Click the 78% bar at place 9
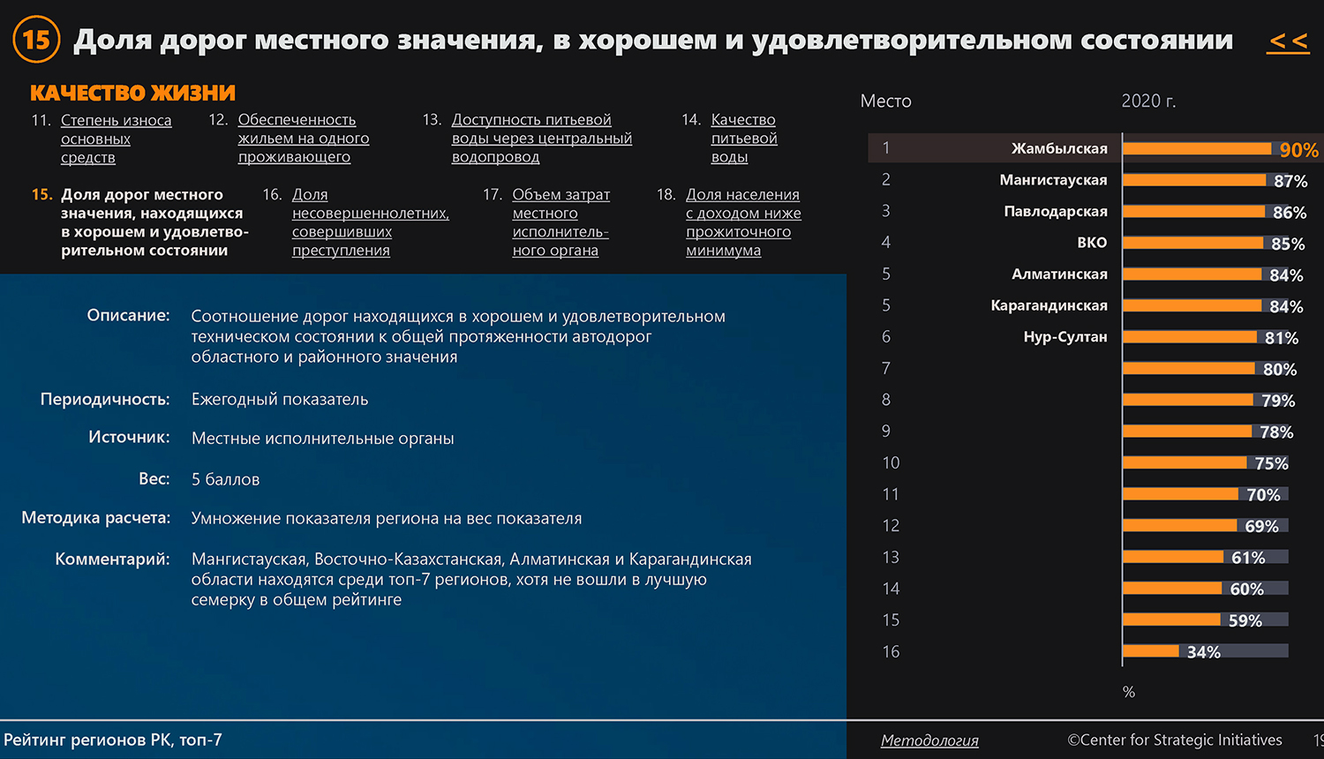The height and width of the screenshot is (759, 1324). 1187,432
